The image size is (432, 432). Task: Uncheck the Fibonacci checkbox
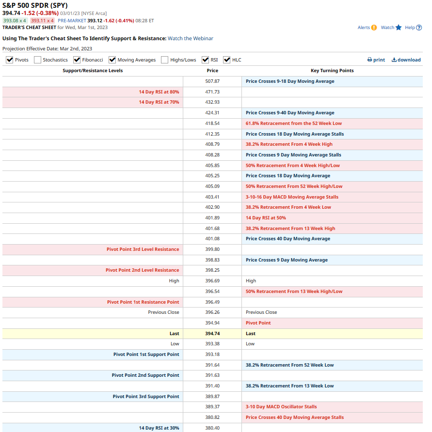tap(77, 60)
